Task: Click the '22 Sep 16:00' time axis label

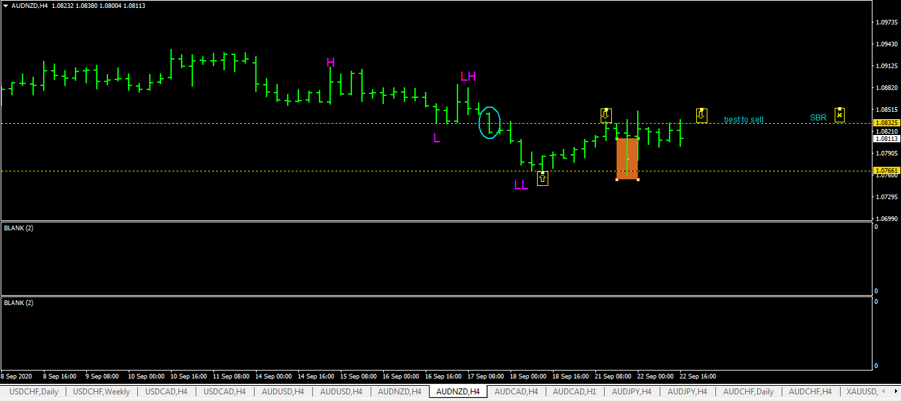Action: click(698, 377)
